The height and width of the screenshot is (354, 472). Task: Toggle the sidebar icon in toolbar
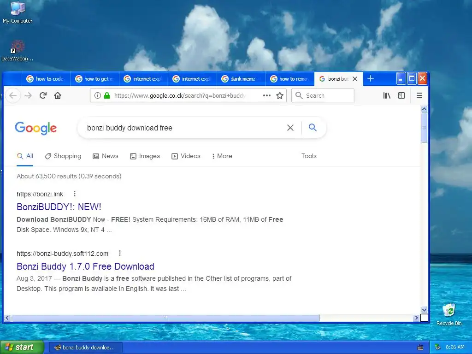401,96
